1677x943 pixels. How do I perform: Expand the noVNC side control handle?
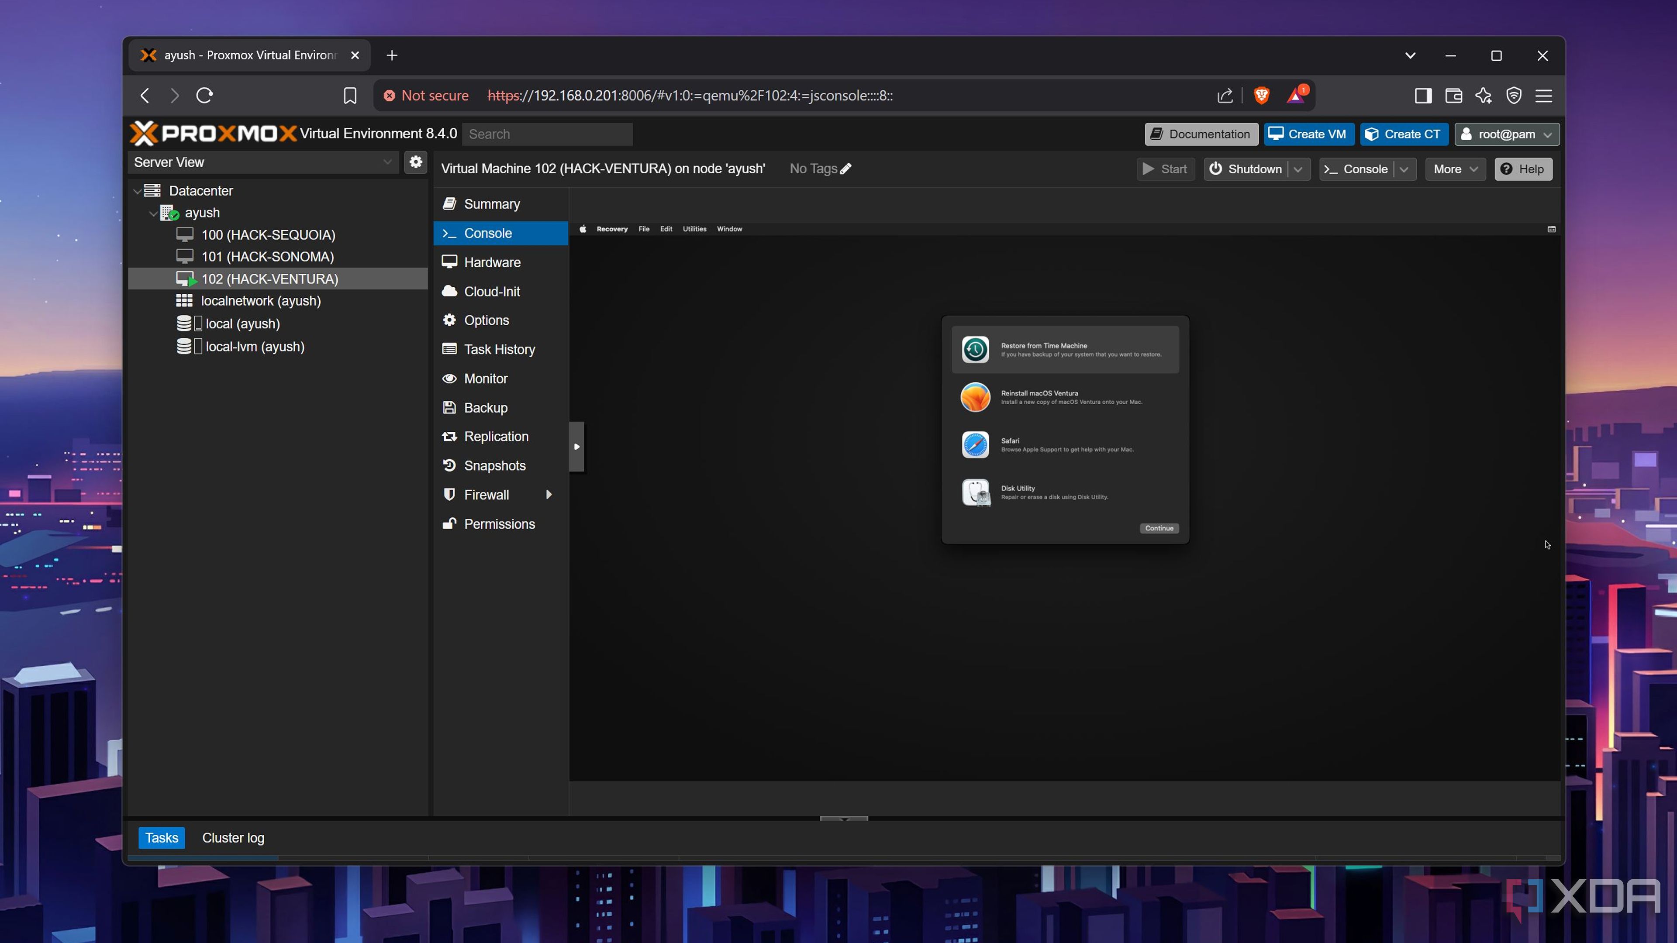(x=576, y=447)
